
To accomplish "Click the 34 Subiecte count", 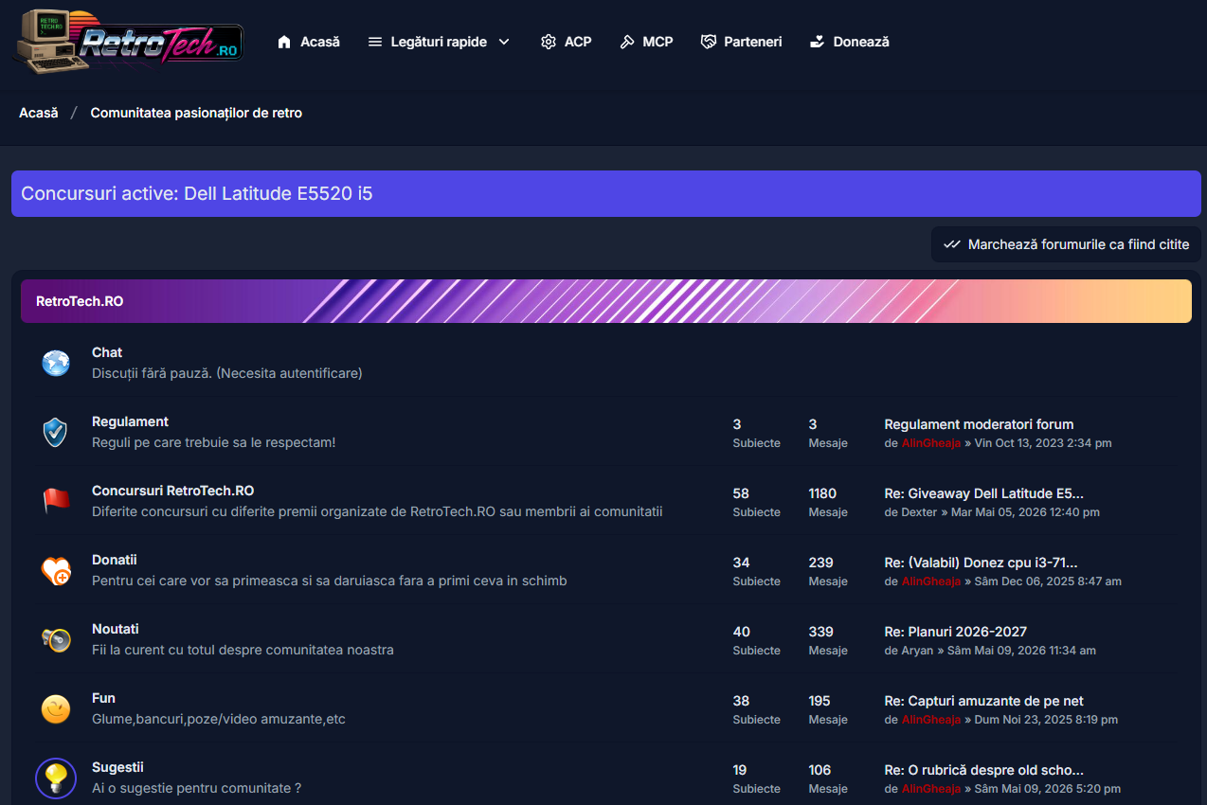I will [741, 563].
